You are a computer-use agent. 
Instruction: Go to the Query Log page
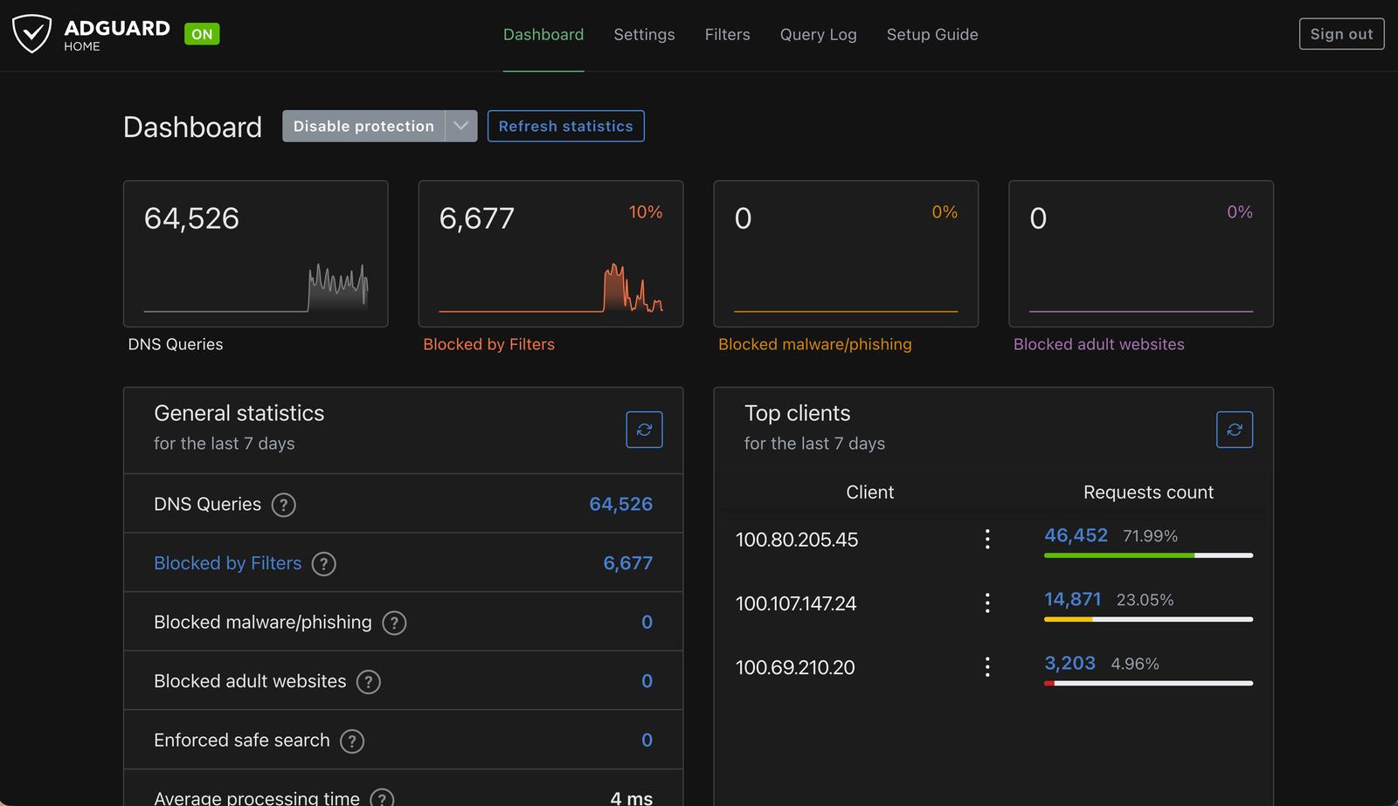click(x=818, y=35)
